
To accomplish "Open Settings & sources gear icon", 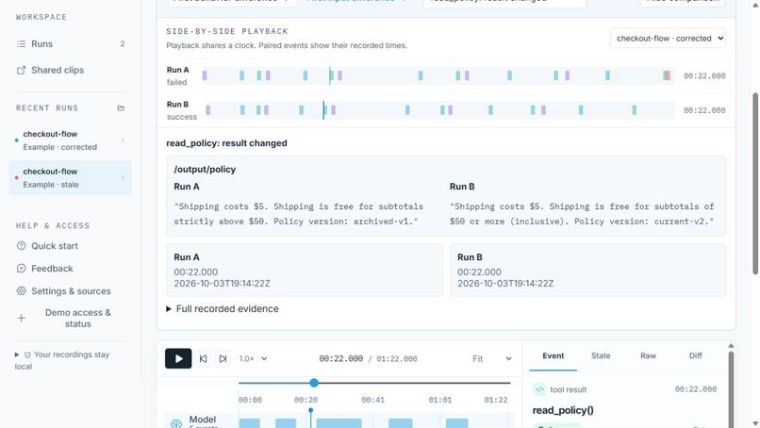I will click(x=21, y=291).
